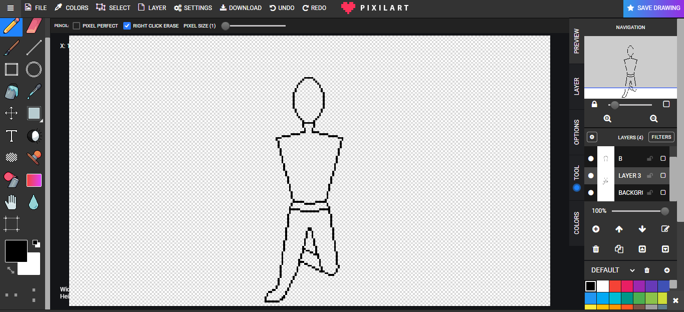This screenshot has height=312, width=684.
Task: Select the Dither pattern tool
Action: pyautogui.click(x=12, y=157)
